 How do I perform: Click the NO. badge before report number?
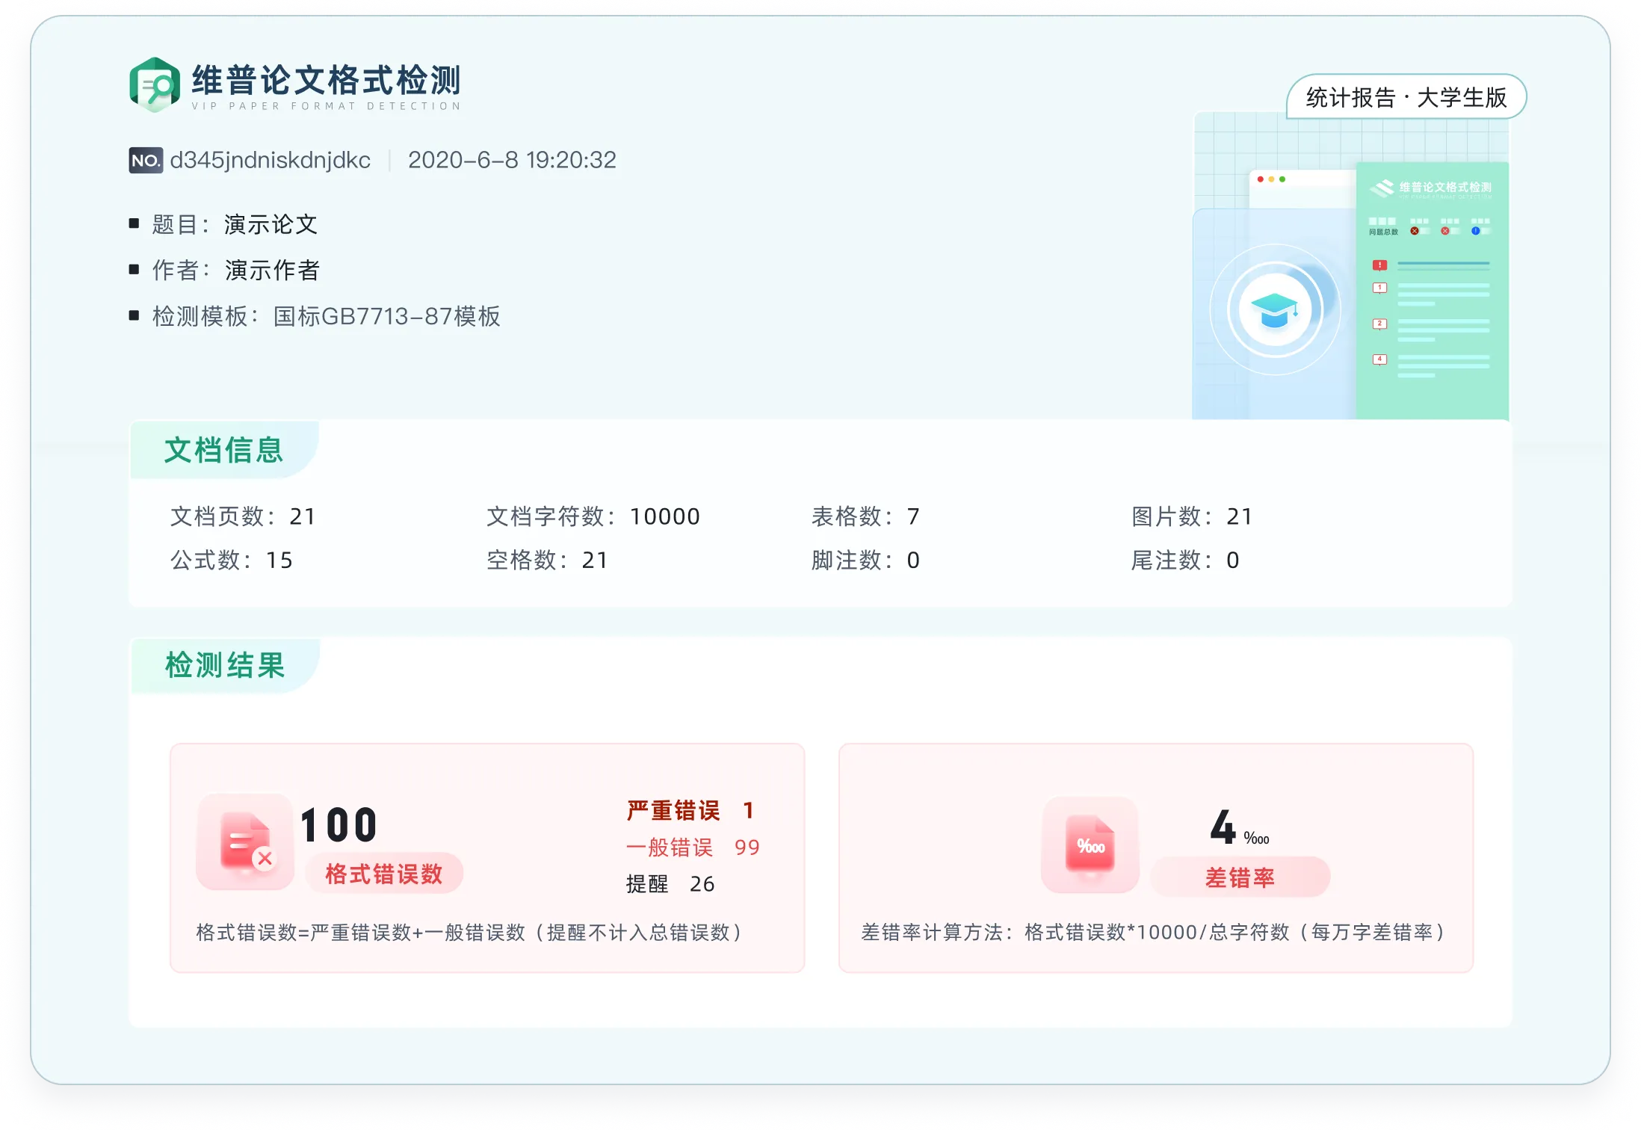point(146,160)
